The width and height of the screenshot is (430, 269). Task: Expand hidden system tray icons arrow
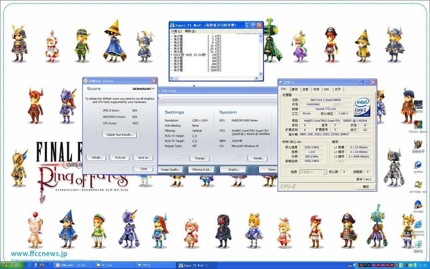354,265
